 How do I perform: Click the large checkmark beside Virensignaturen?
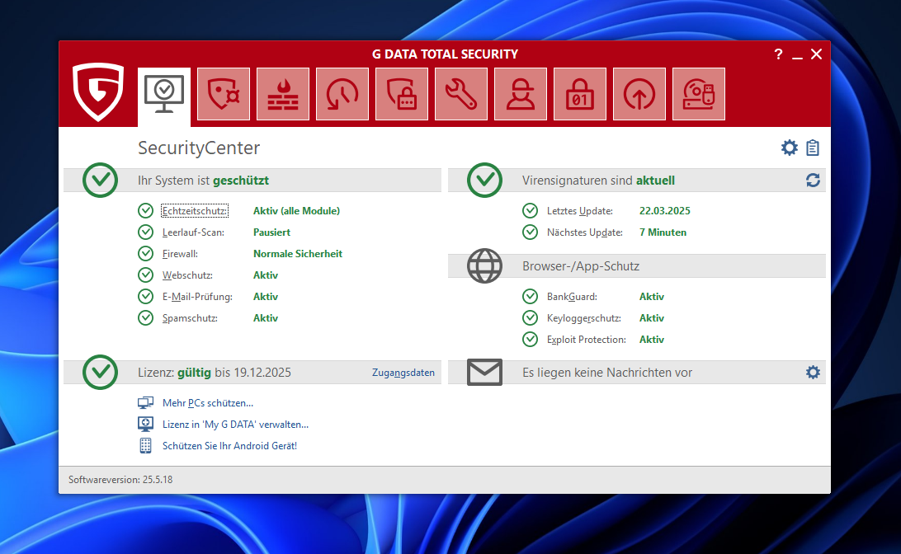(x=485, y=181)
